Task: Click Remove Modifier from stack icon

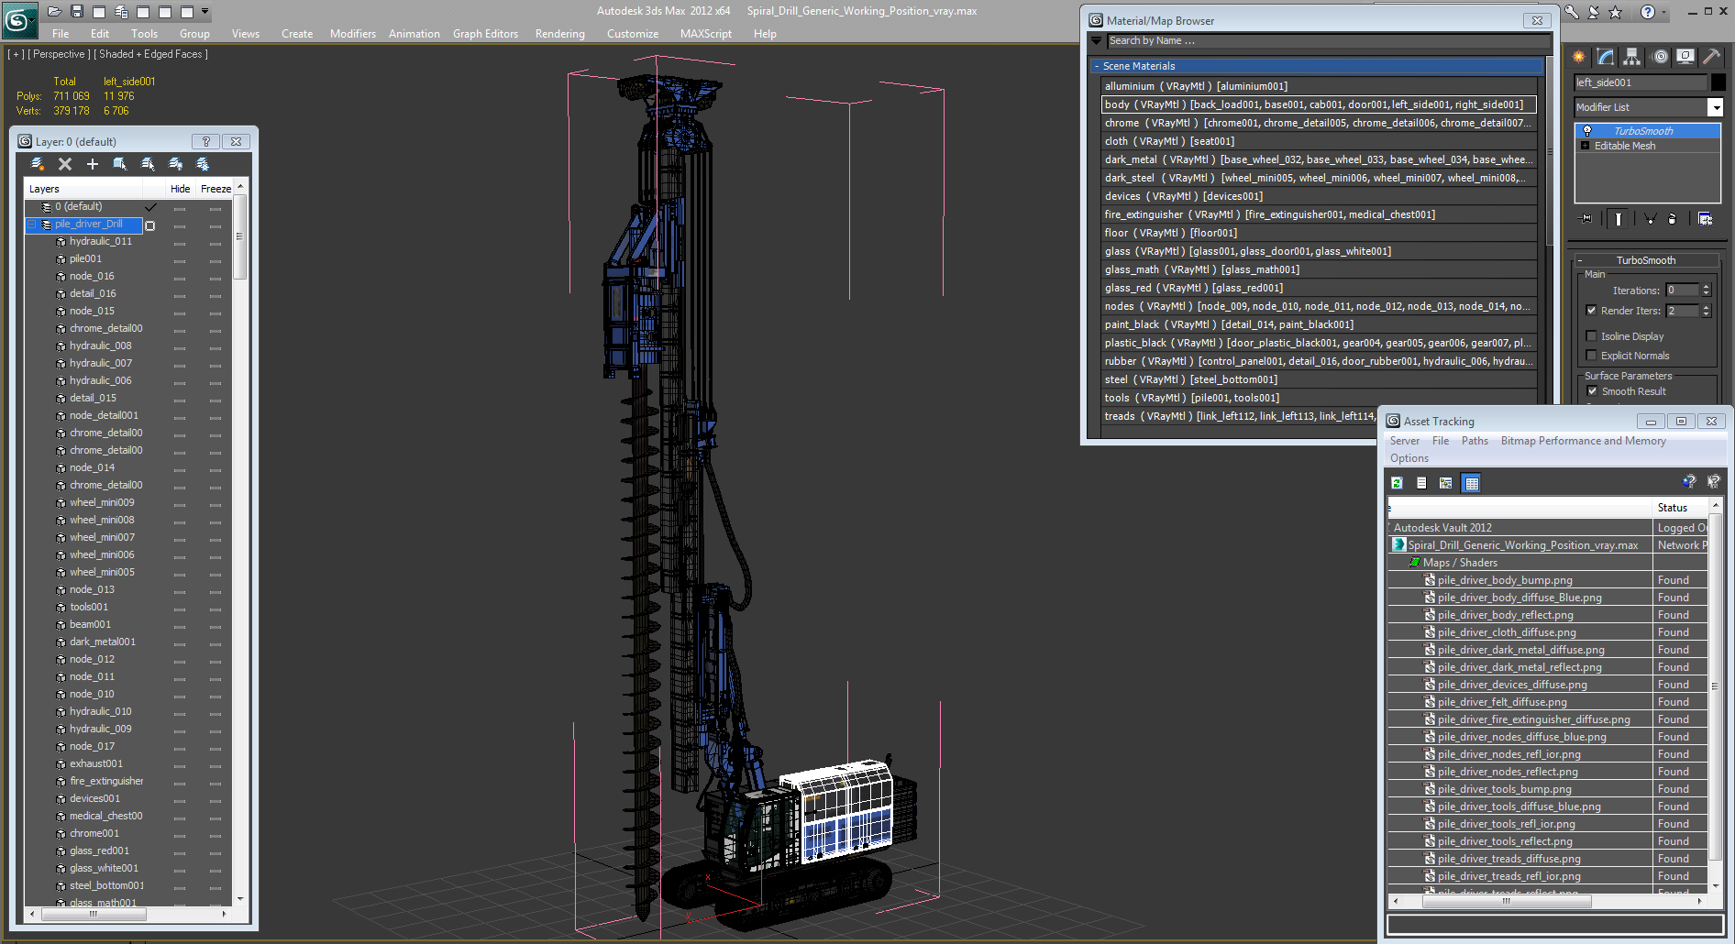Action: tap(1673, 219)
